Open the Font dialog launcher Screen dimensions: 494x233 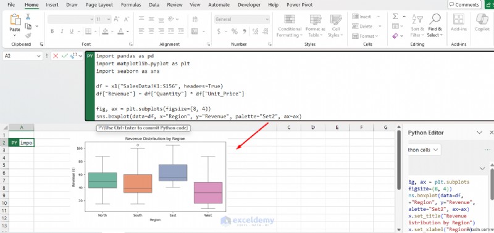click(131, 44)
